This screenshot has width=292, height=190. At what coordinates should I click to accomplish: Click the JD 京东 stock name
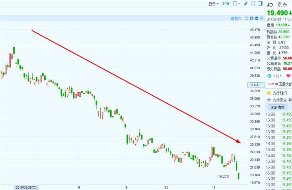[277, 5]
